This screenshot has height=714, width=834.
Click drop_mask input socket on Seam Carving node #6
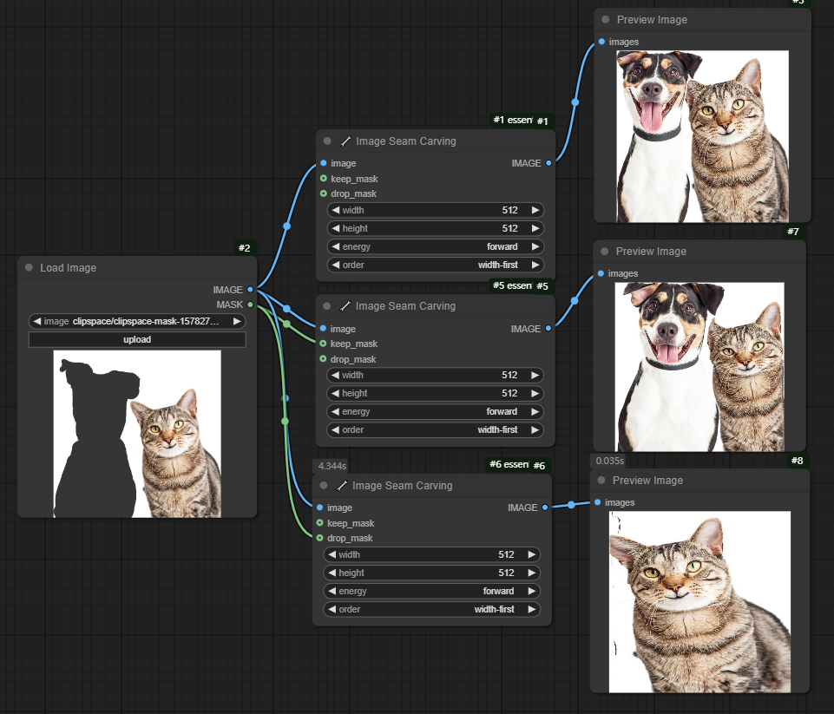(x=320, y=539)
